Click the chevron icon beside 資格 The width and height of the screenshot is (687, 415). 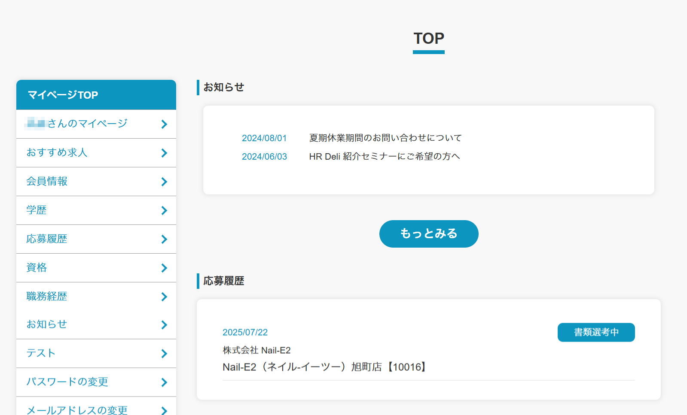coord(164,268)
